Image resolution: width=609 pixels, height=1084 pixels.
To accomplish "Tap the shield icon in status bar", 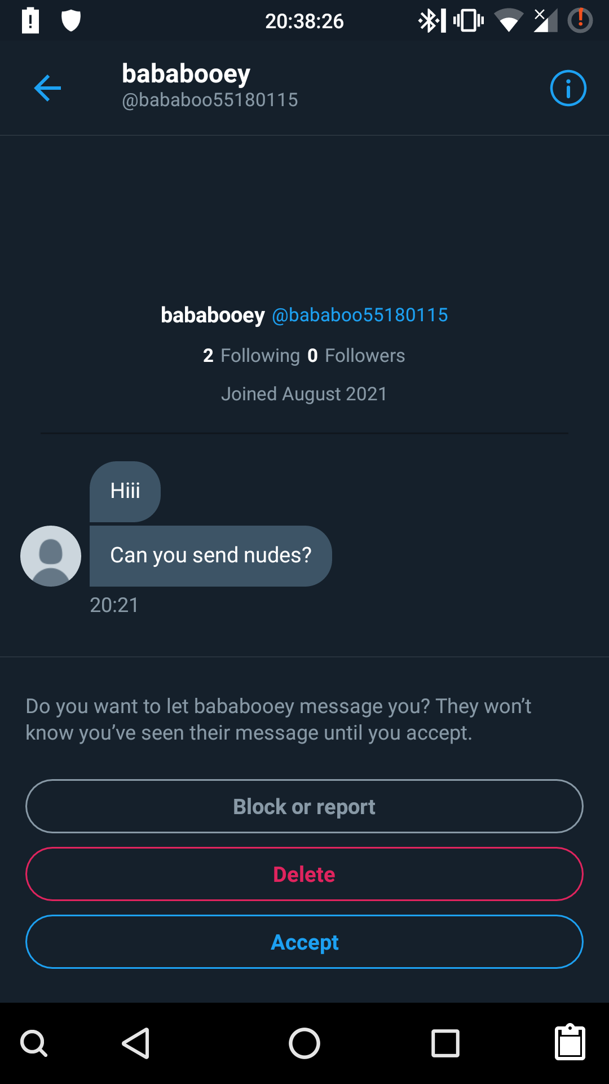I will (71, 21).
